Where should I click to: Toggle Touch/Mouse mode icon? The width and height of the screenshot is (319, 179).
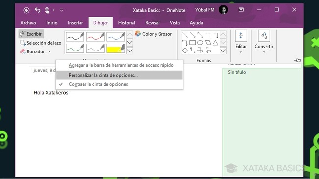(47, 10)
